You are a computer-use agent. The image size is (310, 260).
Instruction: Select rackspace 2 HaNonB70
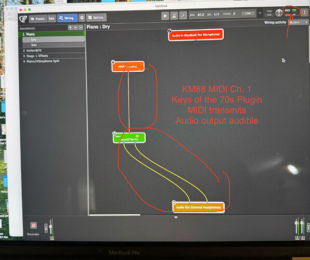[x=52, y=50]
